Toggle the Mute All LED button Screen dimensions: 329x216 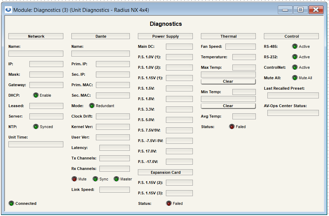[295, 78]
